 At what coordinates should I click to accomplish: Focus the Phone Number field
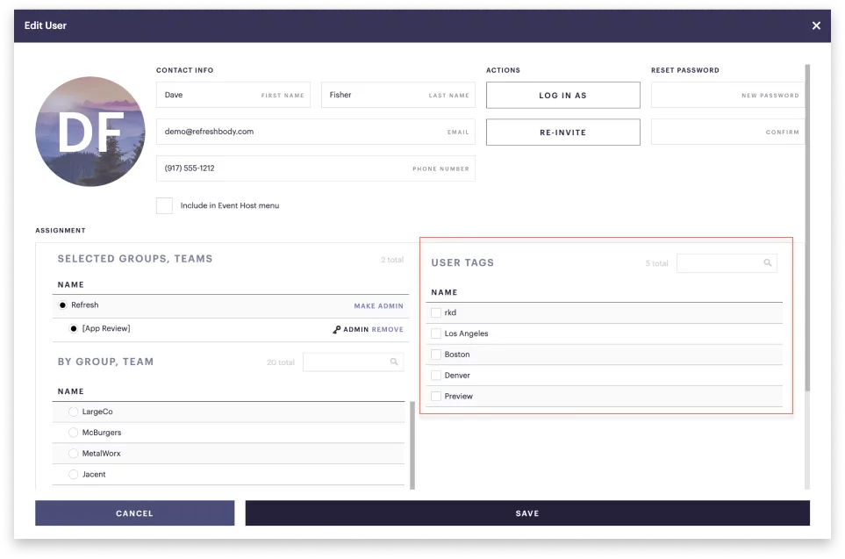pyautogui.click(x=316, y=168)
